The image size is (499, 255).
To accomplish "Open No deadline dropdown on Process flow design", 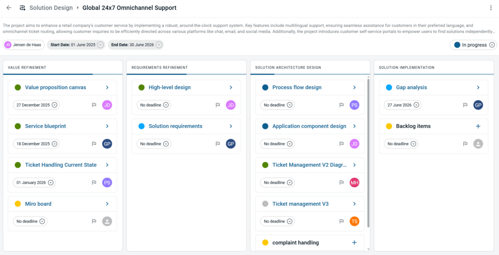I will point(277,105).
